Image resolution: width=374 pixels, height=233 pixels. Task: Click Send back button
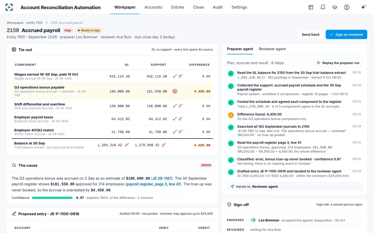311,34
